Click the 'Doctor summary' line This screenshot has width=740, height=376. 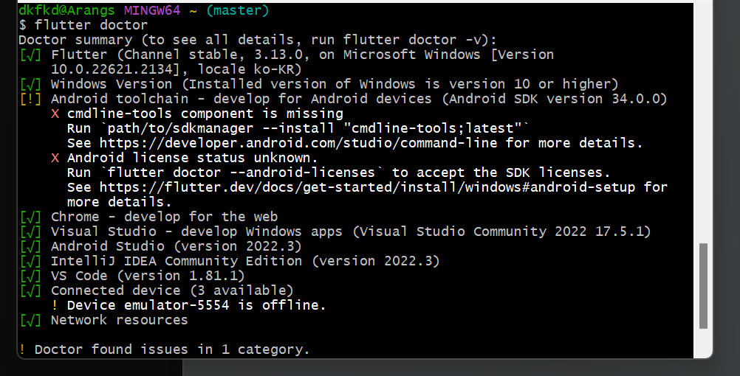(258, 40)
